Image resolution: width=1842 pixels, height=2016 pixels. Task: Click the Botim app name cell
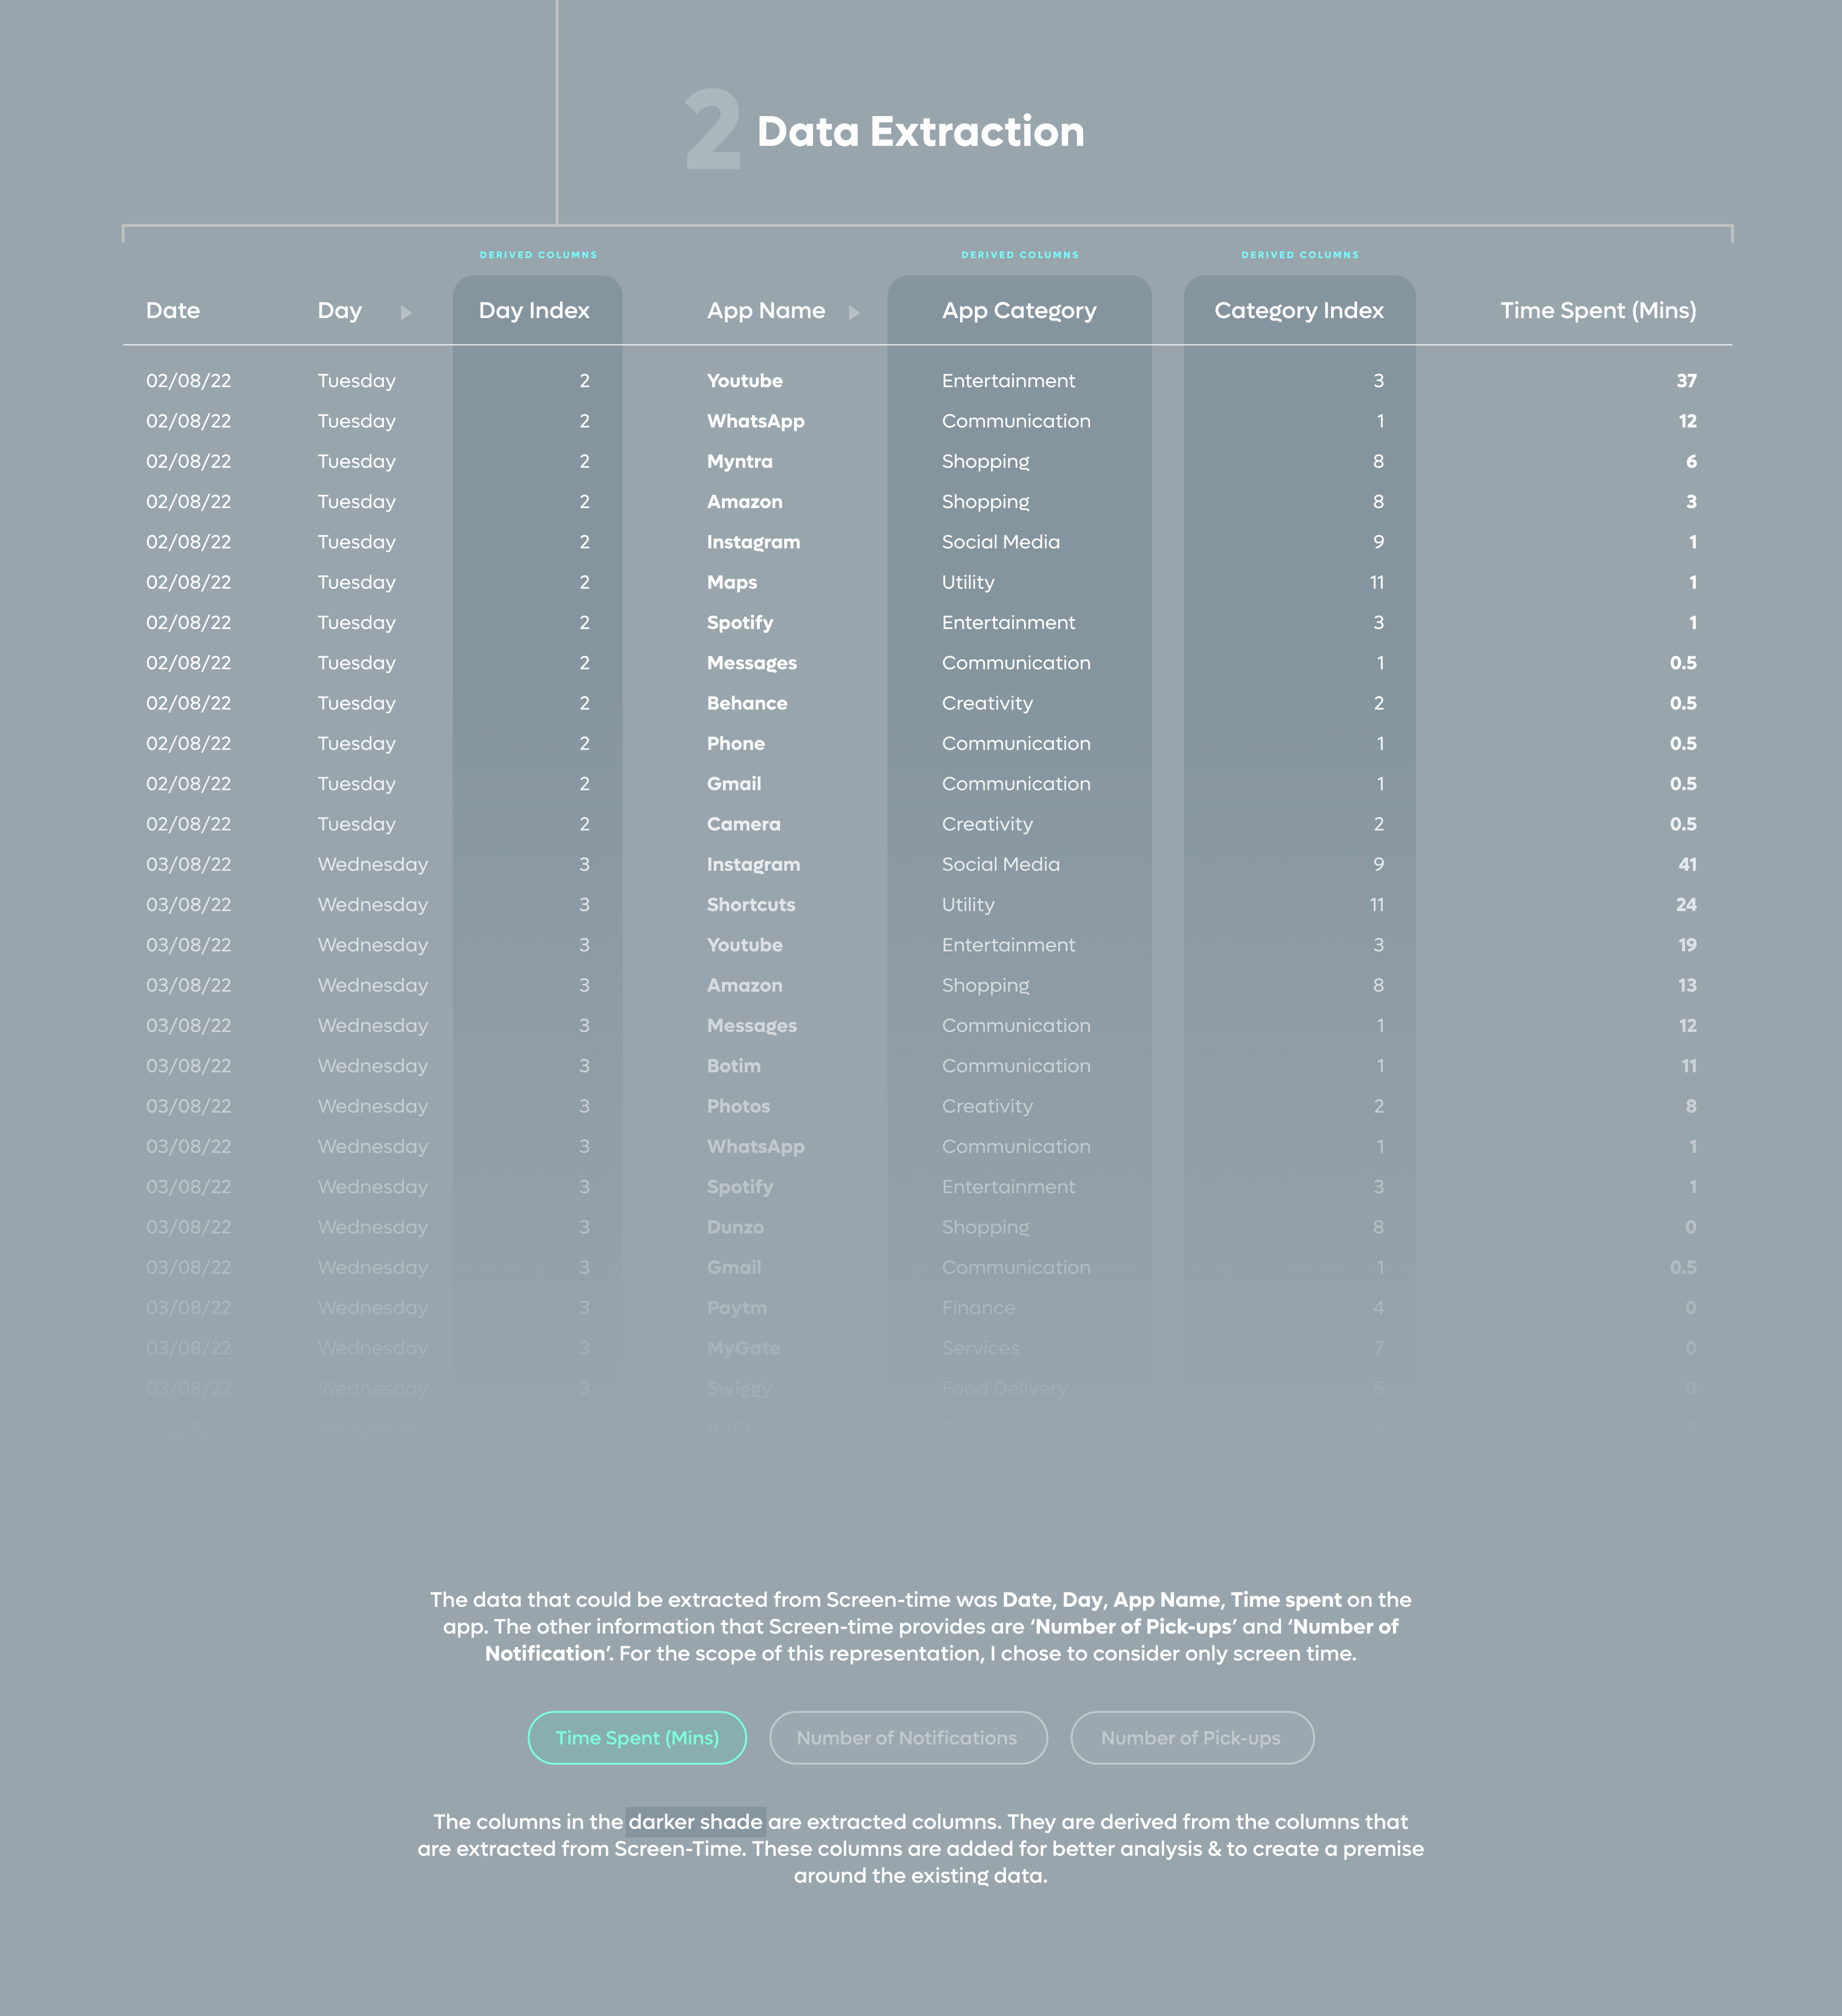[x=734, y=1066]
